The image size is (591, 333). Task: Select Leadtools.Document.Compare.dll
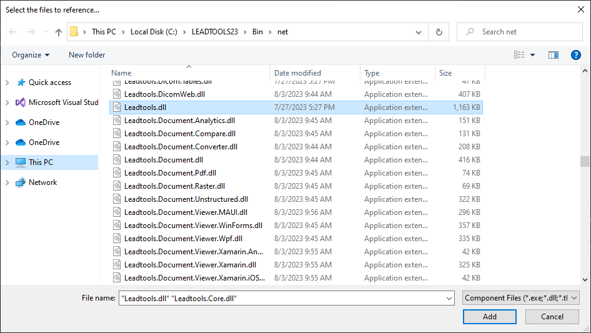tap(180, 134)
